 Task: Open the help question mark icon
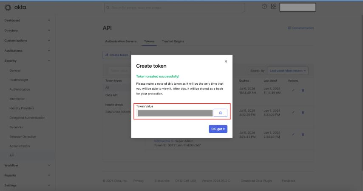click(264, 6)
